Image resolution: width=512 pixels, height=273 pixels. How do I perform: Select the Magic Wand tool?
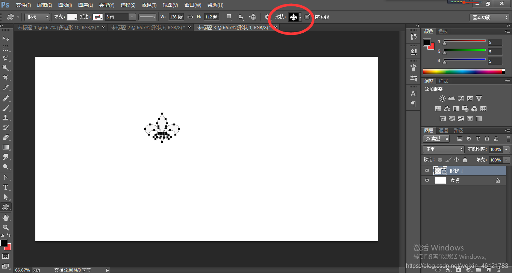coord(6,68)
